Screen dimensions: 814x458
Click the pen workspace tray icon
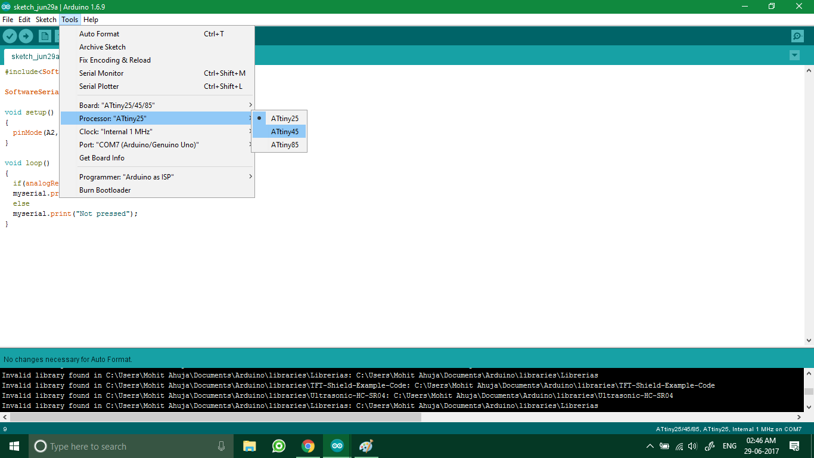(x=710, y=446)
